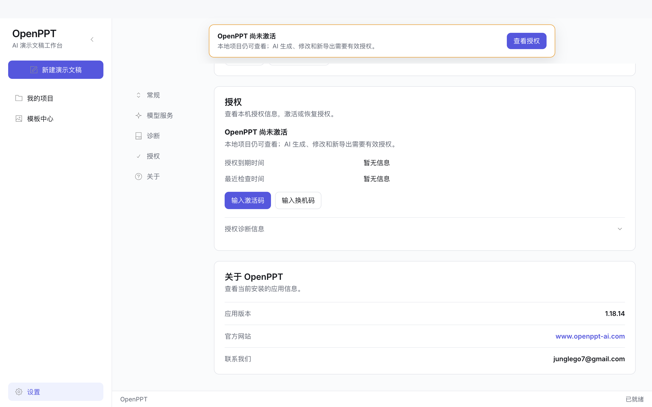Click the OpenPPT logo title in sidebar
Image resolution: width=652 pixels, height=407 pixels.
tap(34, 34)
